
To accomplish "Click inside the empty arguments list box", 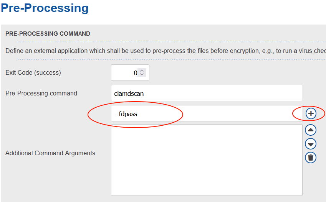I will point(207,160).
